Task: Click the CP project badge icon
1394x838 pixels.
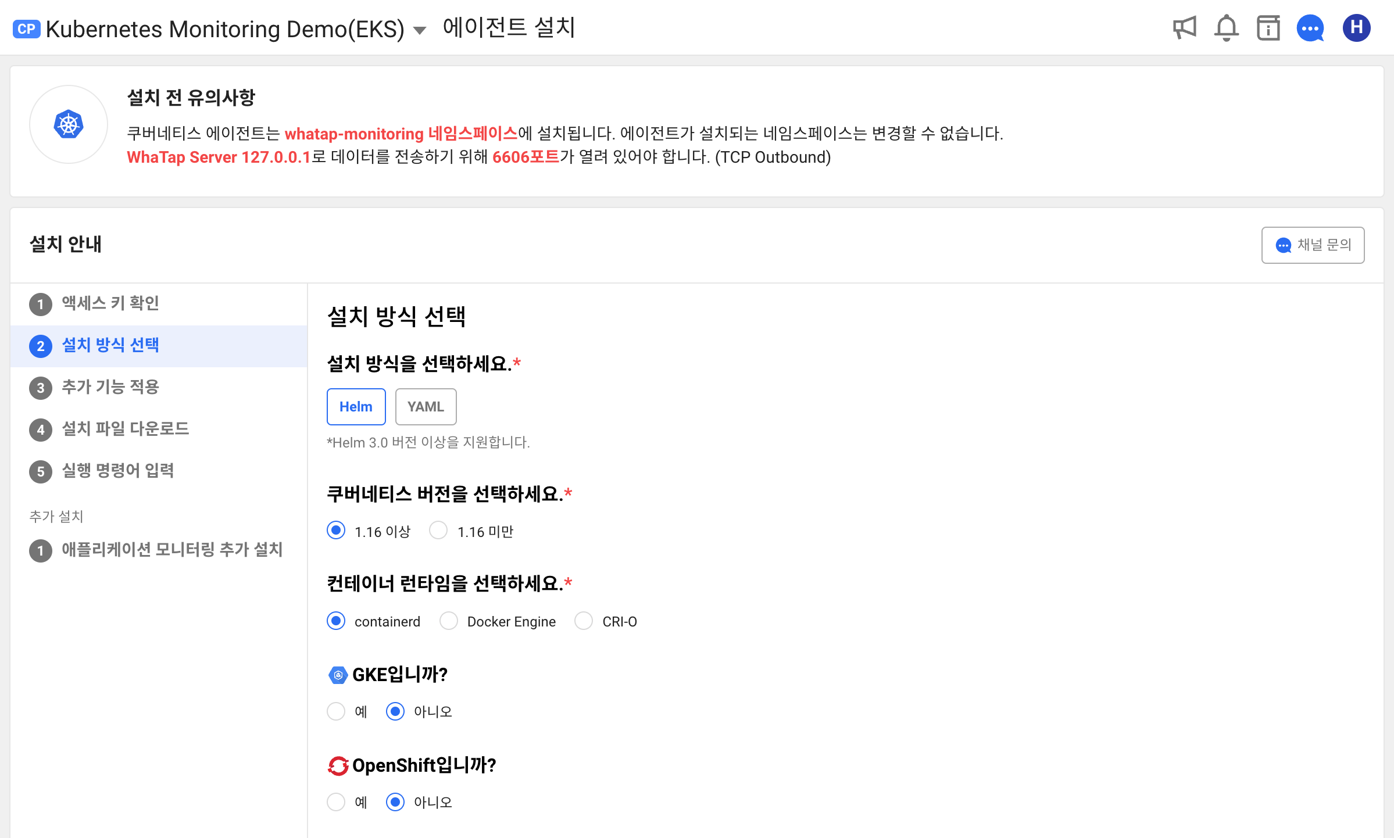Action: pos(26,29)
